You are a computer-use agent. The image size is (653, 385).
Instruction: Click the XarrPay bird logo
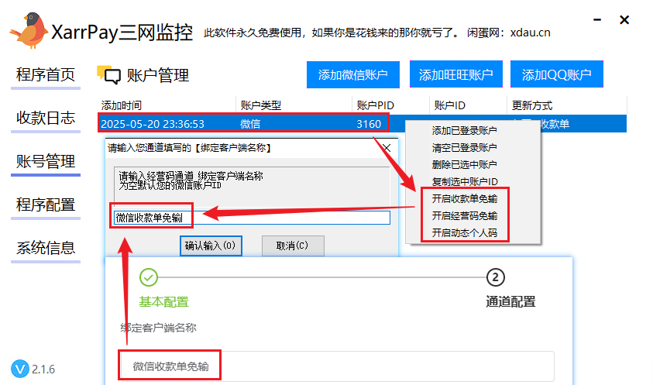tap(29, 30)
